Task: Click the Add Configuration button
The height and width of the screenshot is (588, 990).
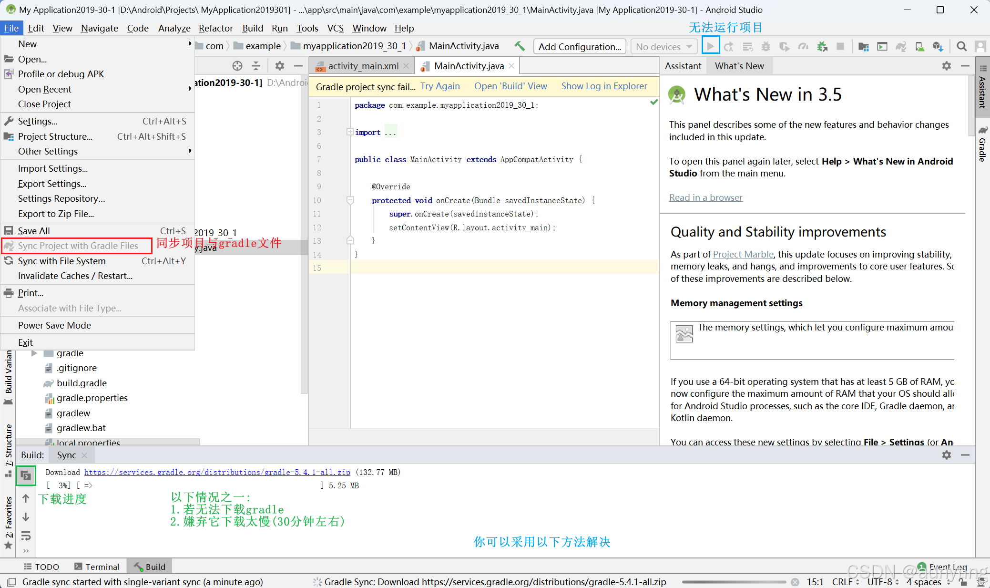Action: tap(580, 46)
